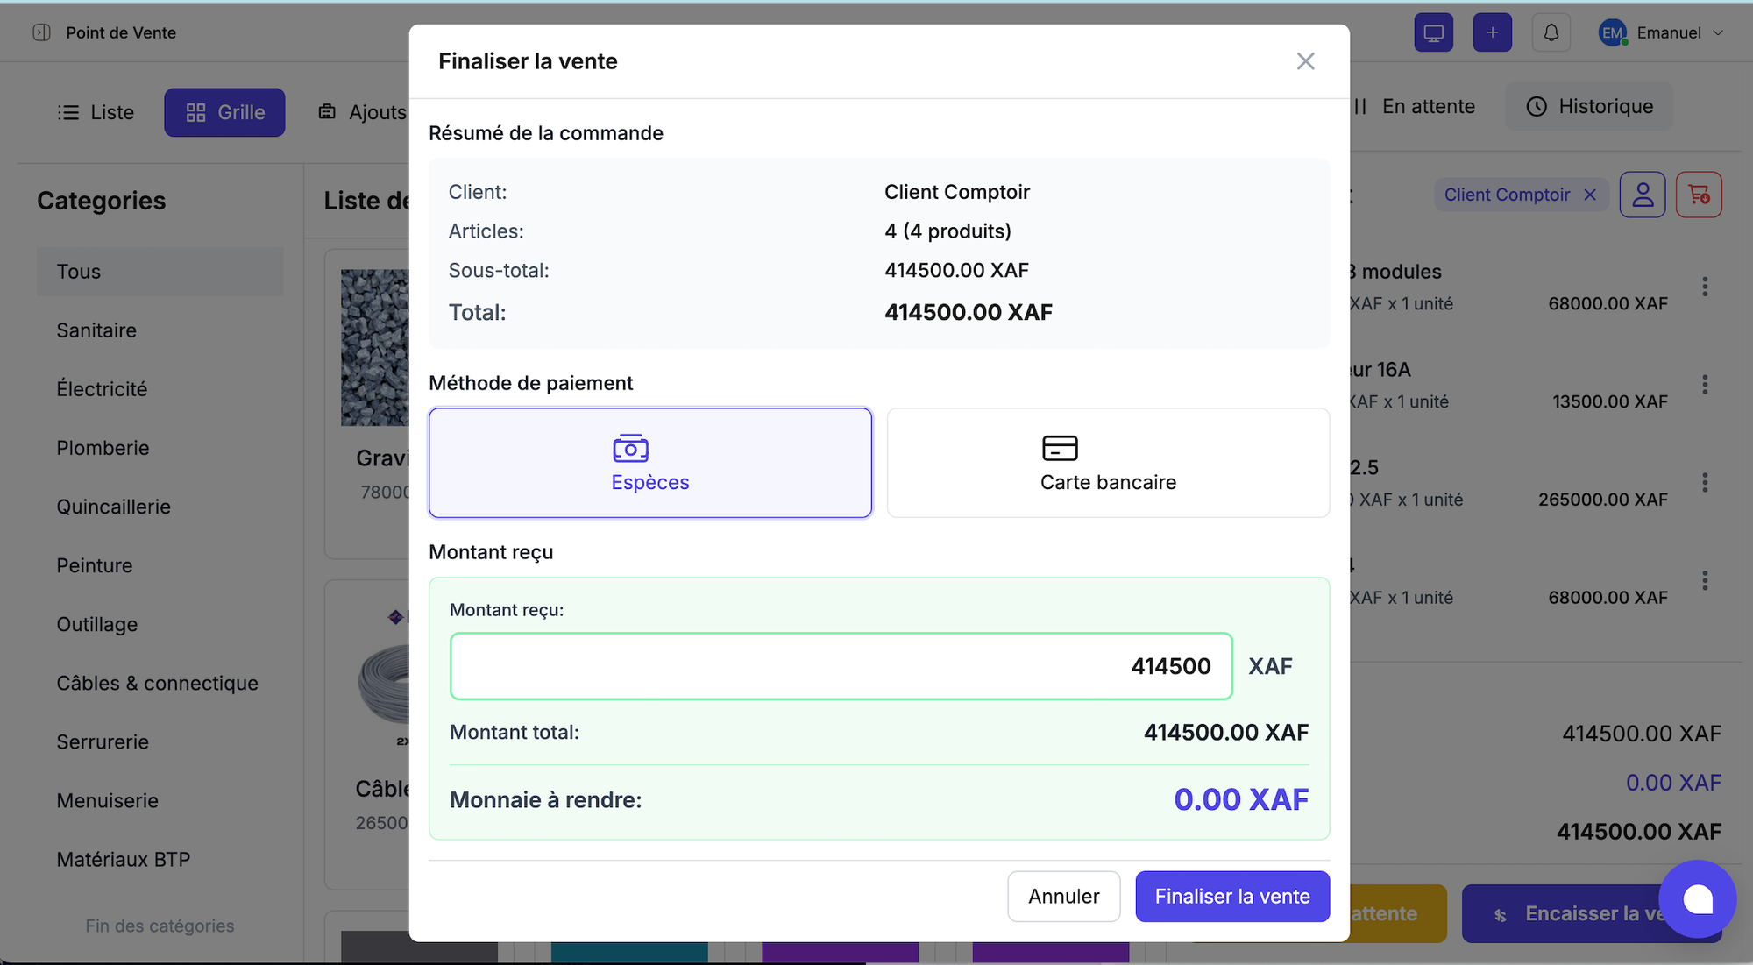Image resolution: width=1753 pixels, height=965 pixels.
Task: Open notifications bell icon
Action: click(x=1551, y=32)
